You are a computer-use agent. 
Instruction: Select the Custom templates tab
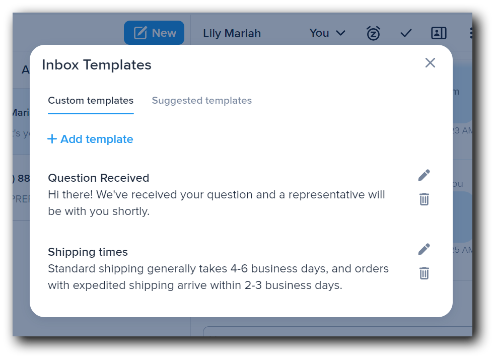[91, 100]
